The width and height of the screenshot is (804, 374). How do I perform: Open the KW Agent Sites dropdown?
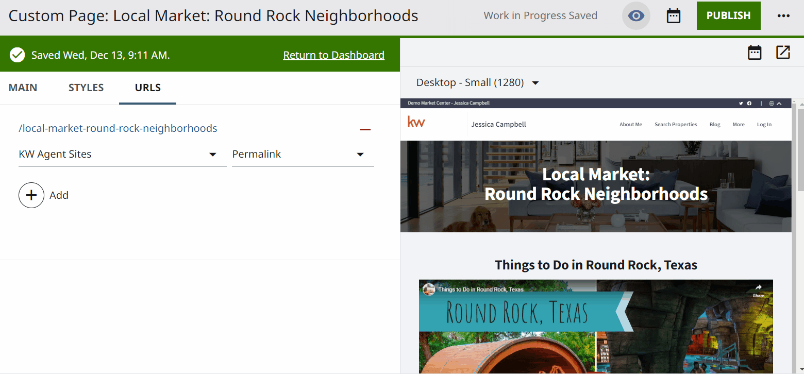click(122, 155)
